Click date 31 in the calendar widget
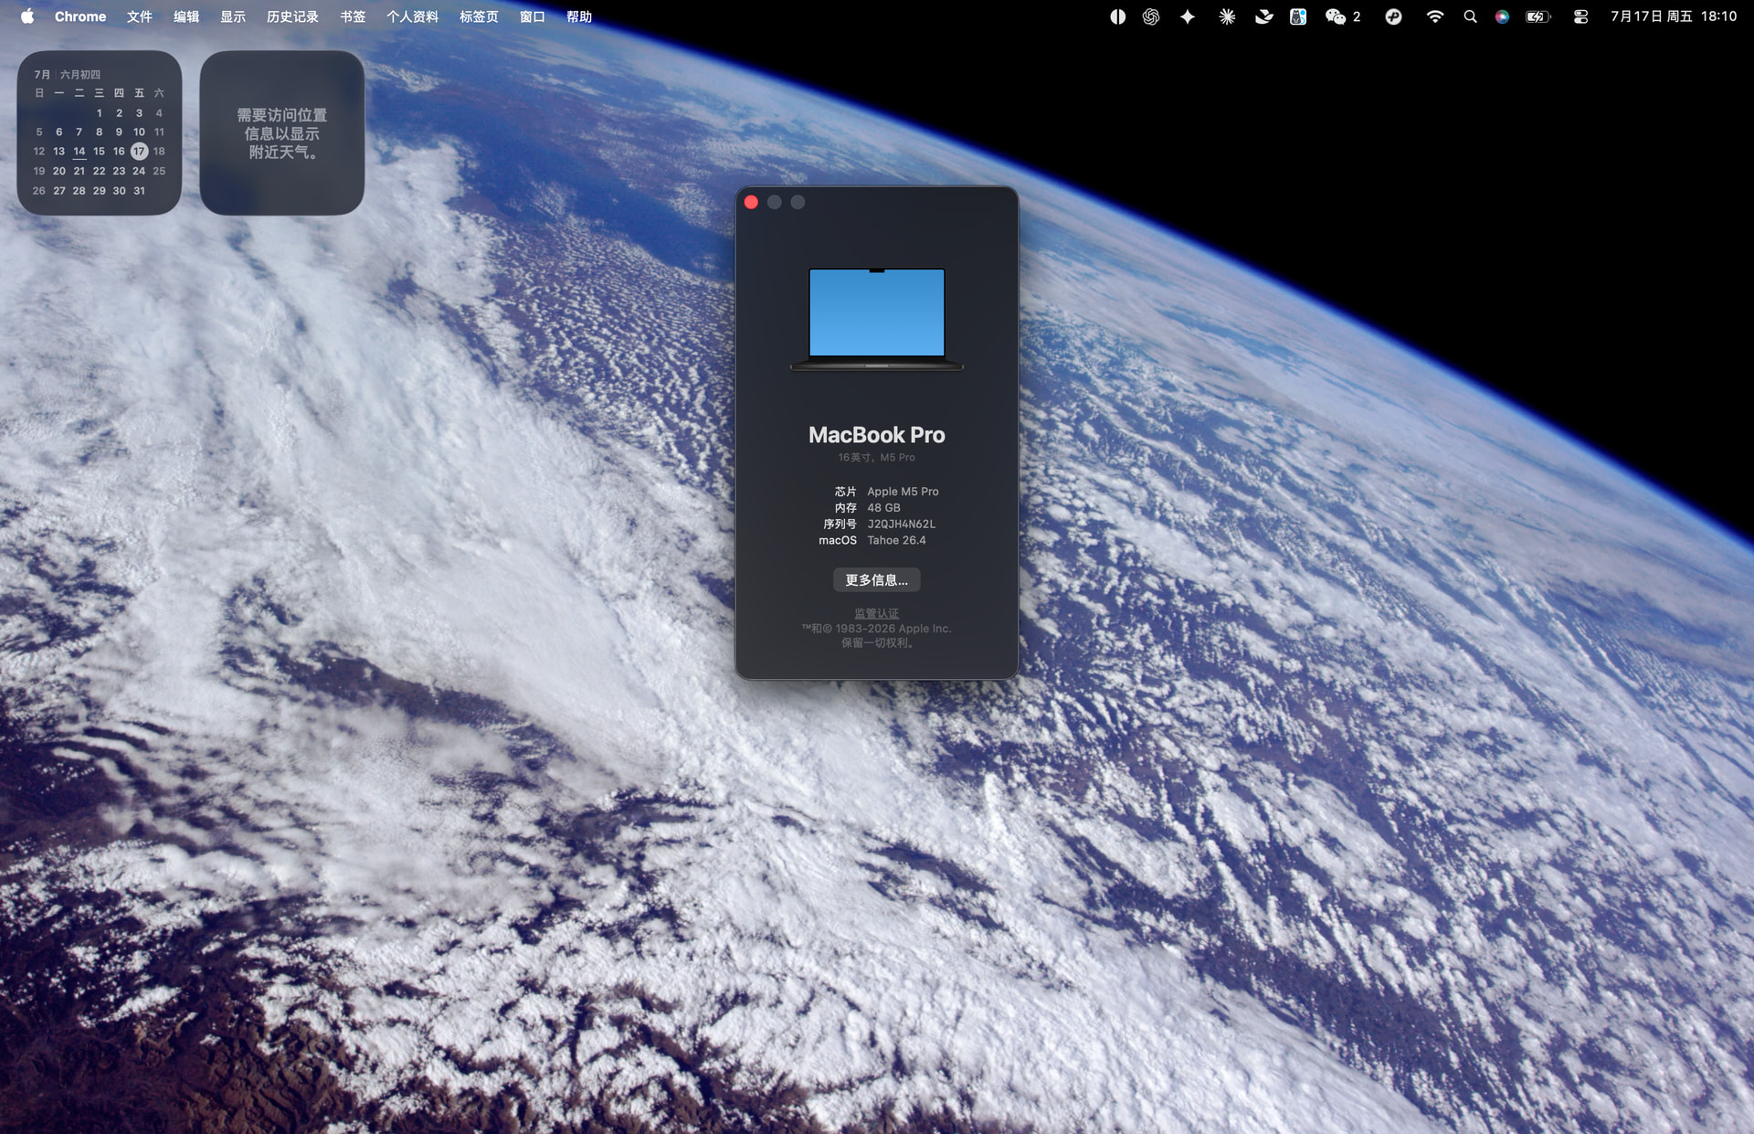This screenshot has height=1134, width=1754. [139, 191]
